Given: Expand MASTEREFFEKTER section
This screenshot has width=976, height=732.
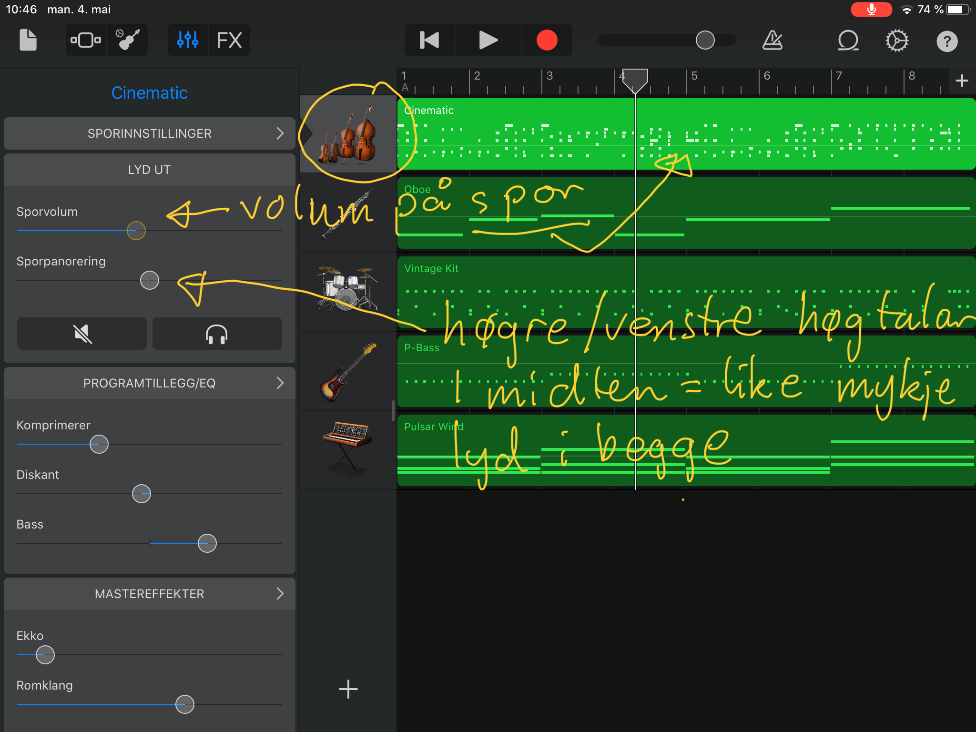Looking at the screenshot, I should [150, 594].
